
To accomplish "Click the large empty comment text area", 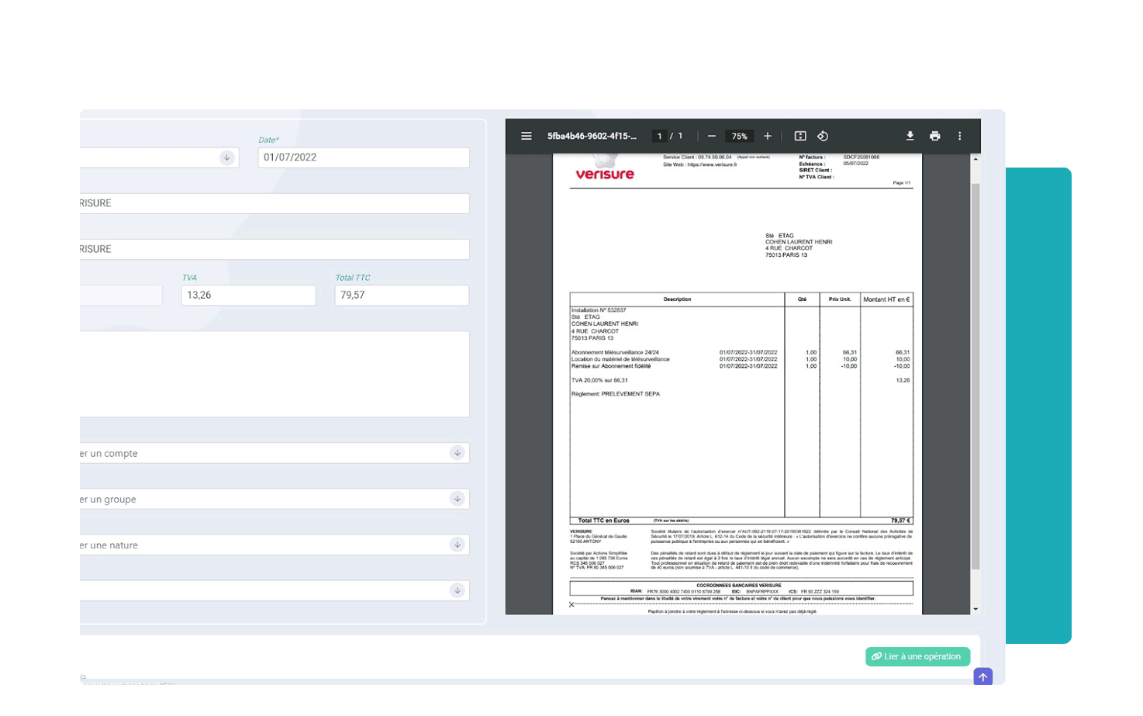I will pyautogui.click(x=275, y=374).
